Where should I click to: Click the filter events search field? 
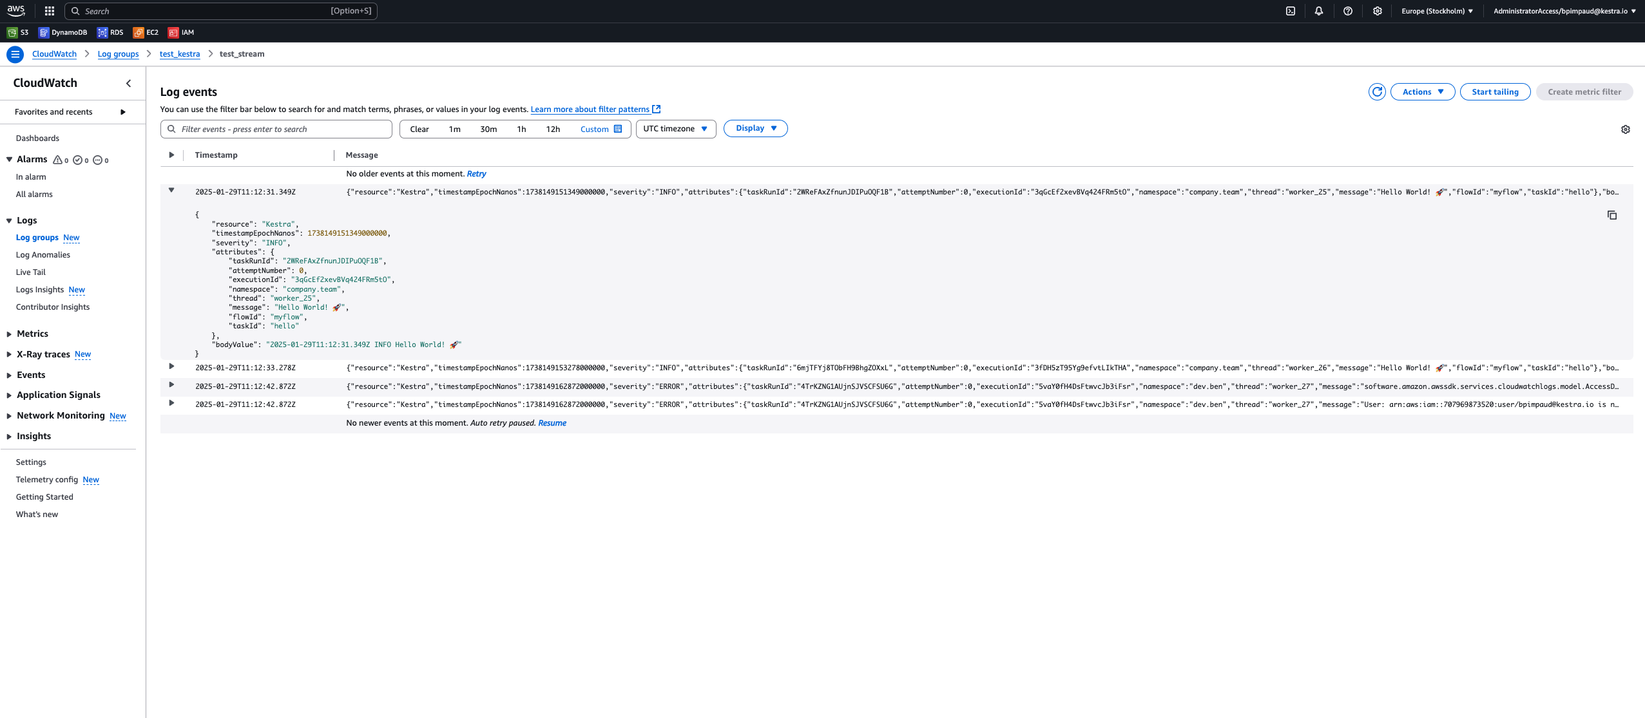(x=276, y=129)
